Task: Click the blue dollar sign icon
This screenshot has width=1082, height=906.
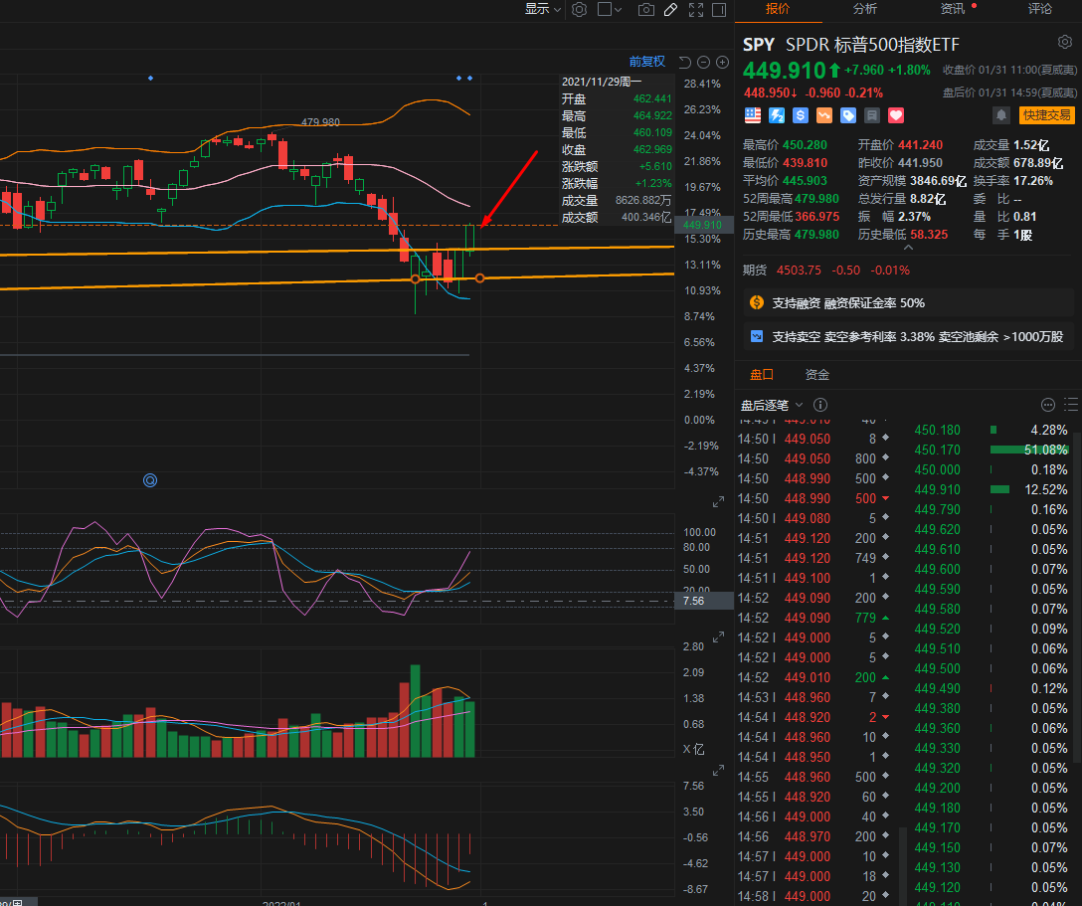Action: click(801, 115)
